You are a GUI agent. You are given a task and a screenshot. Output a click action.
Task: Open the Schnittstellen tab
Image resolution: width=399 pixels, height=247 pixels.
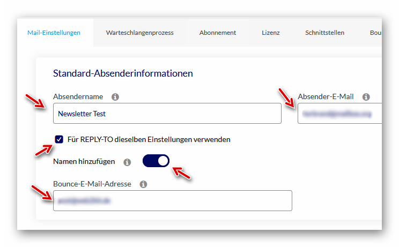[324, 33]
